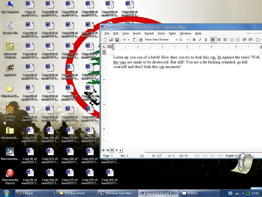Apply an outside border with the Borders icon
262x197 pixels.
[x=258, y=40]
